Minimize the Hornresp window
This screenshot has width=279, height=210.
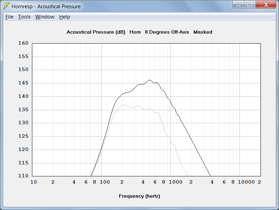click(x=238, y=5)
